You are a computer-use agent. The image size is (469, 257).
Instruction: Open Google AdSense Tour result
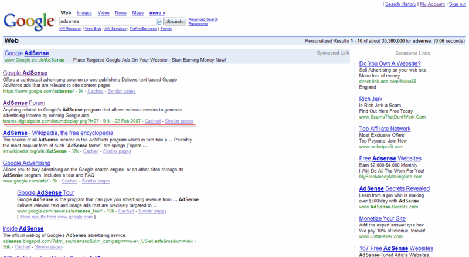point(46,192)
